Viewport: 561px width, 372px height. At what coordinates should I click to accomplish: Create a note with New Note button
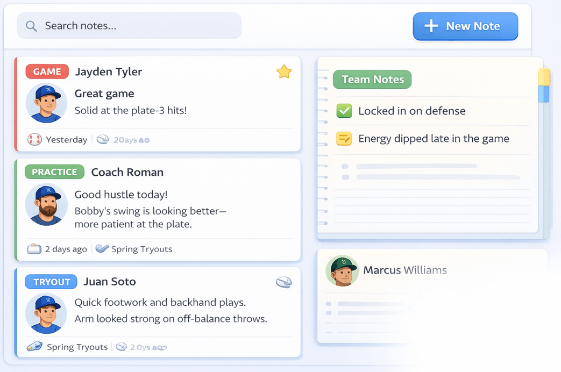click(x=465, y=26)
